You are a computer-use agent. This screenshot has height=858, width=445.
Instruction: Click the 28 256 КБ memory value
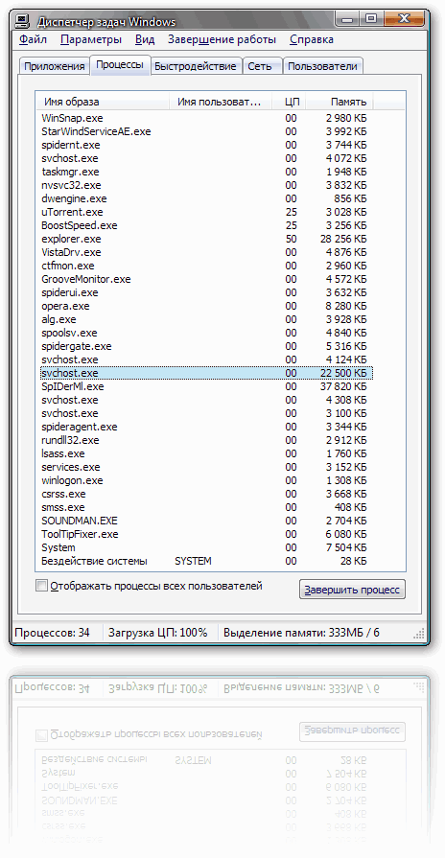coord(343,239)
